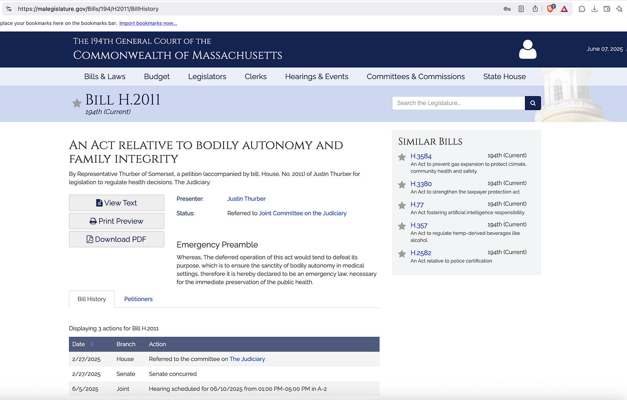Open the browser downloads icon

pos(594,9)
